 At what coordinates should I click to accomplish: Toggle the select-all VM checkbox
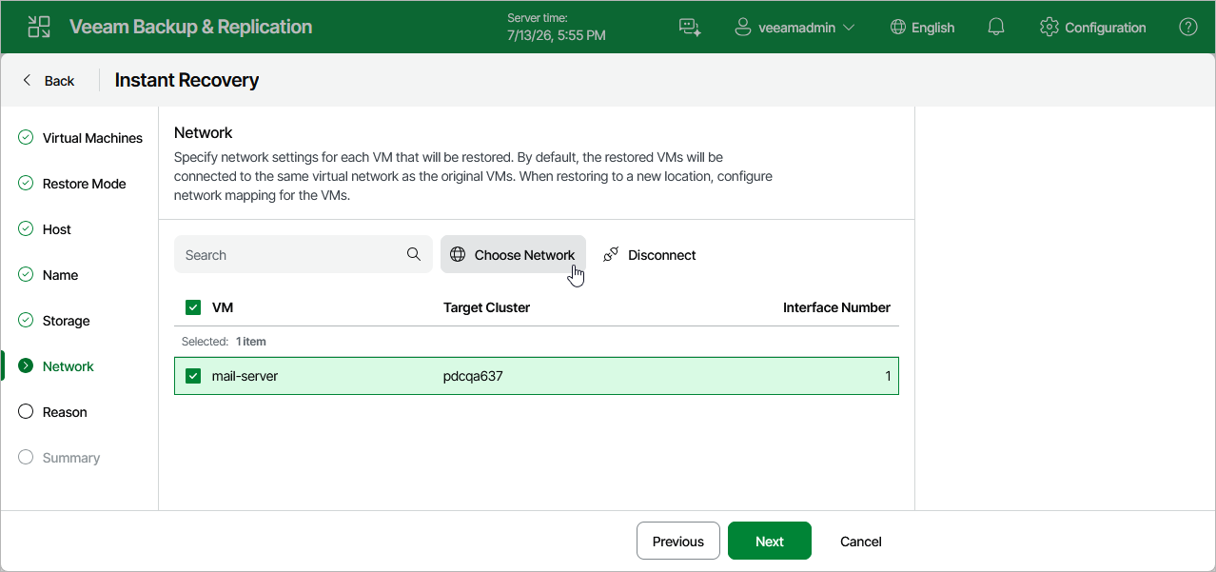pos(193,307)
